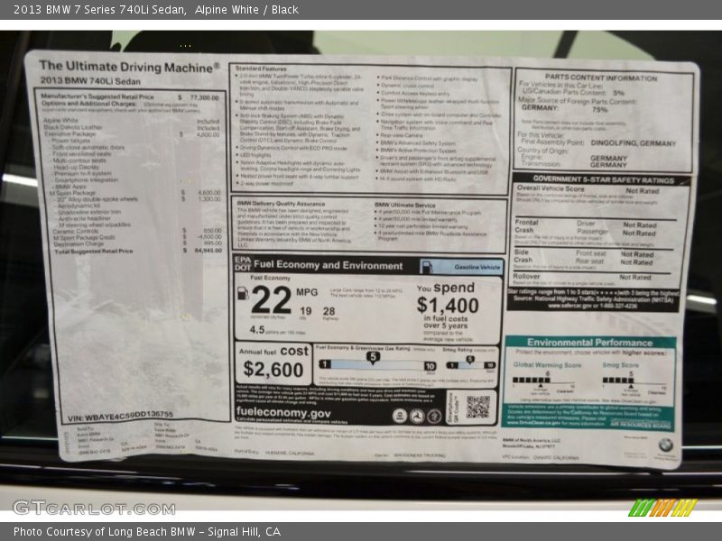Expand the Government 5-Star Safety Ratings section
Screen dimensions: 722x541
tap(603, 179)
